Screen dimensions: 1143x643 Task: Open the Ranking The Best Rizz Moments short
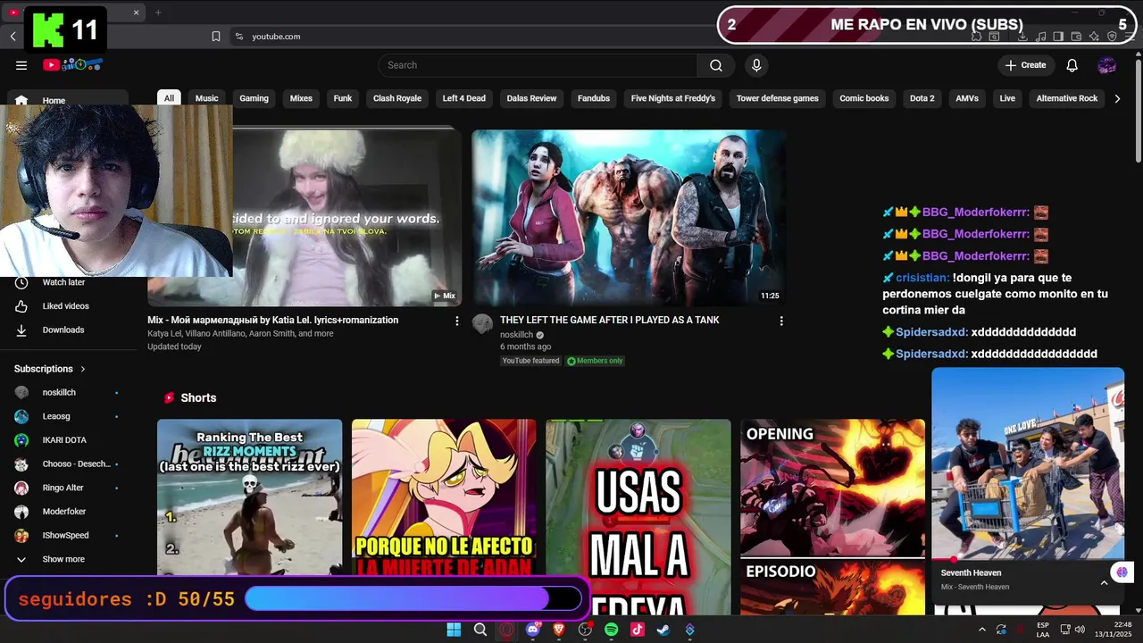[249, 497]
